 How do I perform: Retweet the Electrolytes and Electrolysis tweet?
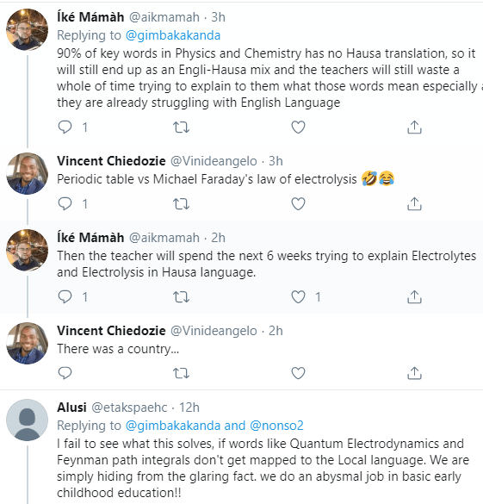point(181,296)
